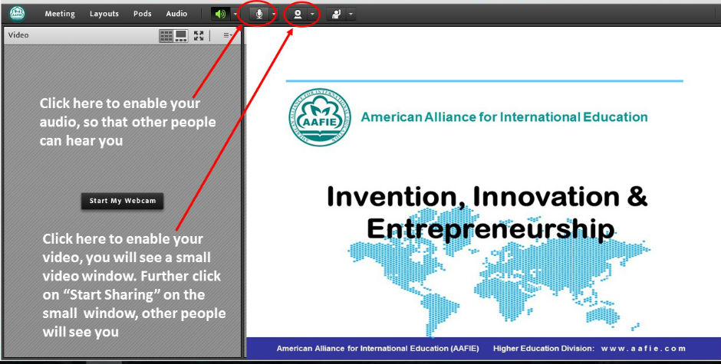Enable the microphone button
Image resolution: width=721 pixels, height=364 pixels.
pos(259,15)
